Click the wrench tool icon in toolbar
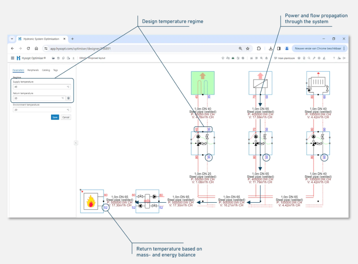The image size is (358, 264). click(314, 58)
